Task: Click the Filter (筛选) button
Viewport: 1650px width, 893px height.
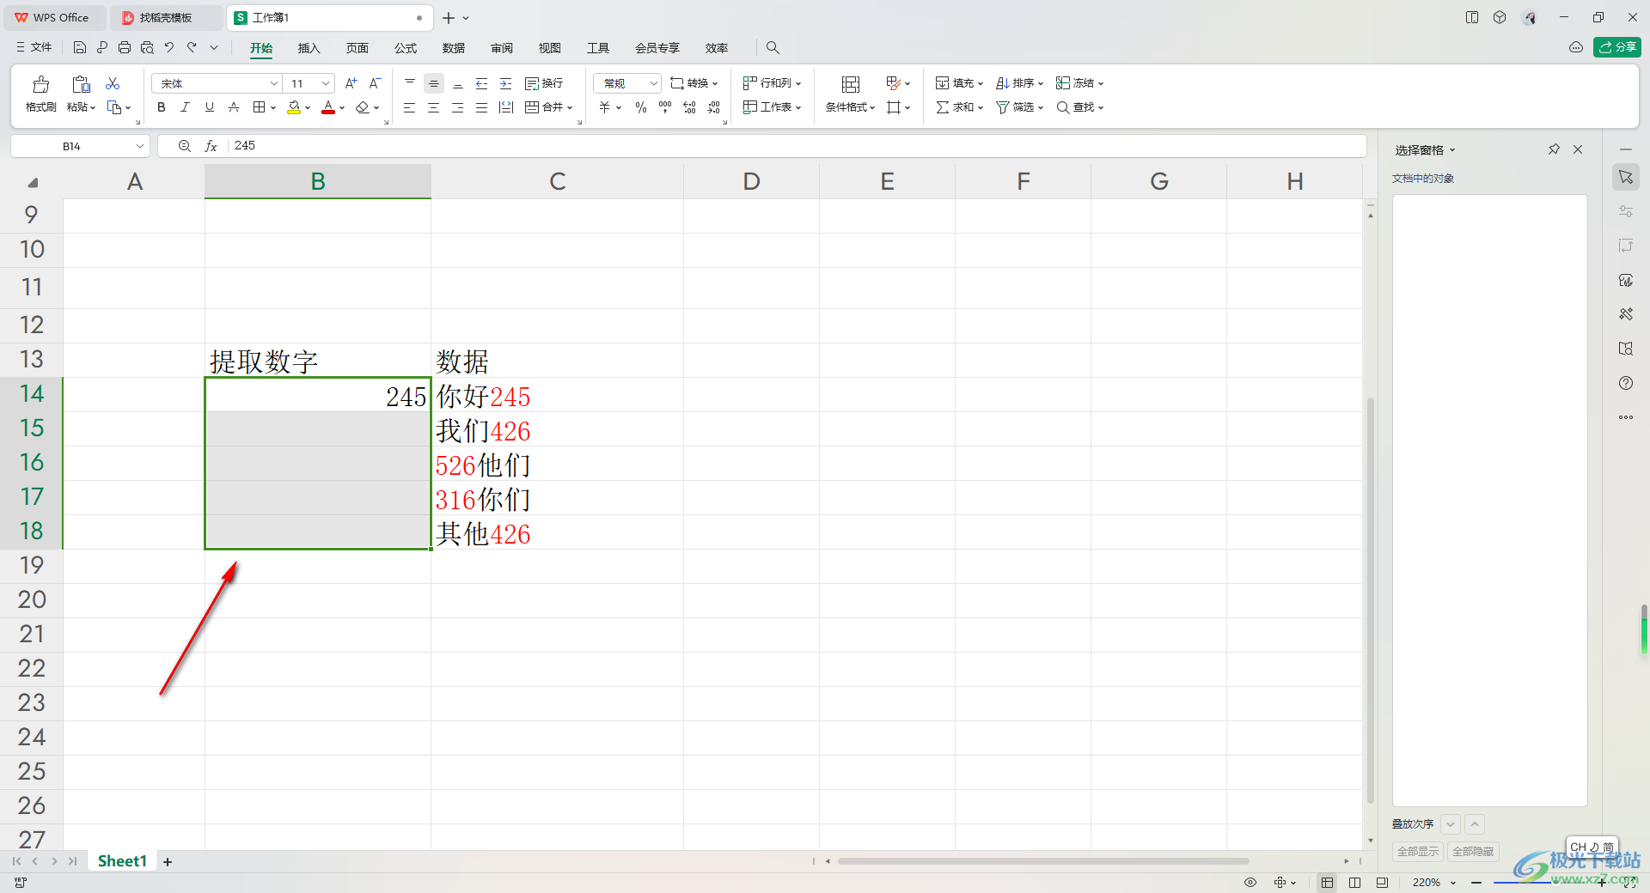Action: 1019,107
